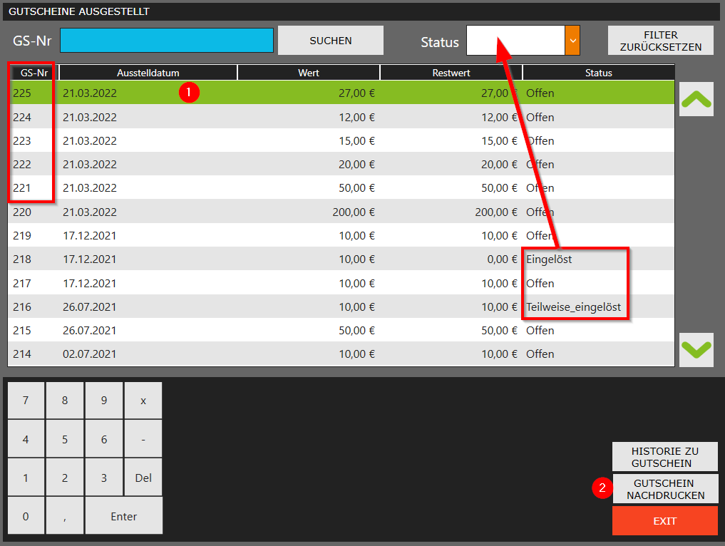The width and height of the screenshot is (725, 546).
Task: Click the Status combo box field
Action: [x=515, y=40]
